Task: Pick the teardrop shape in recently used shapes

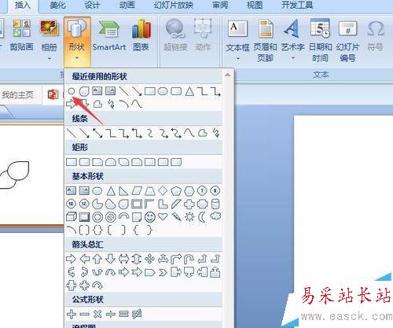Action: 84,91
